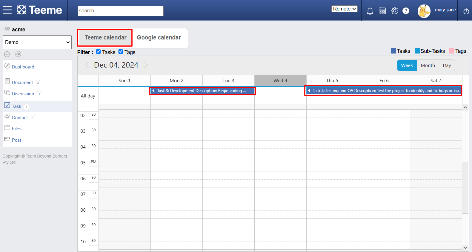Toggle the Tasks filter checkbox
The height and width of the screenshot is (252, 472).
tap(98, 51)
